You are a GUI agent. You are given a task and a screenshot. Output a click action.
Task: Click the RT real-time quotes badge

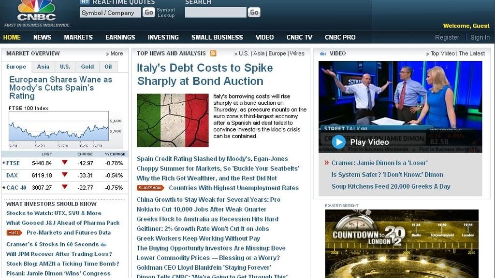(84, 2)
